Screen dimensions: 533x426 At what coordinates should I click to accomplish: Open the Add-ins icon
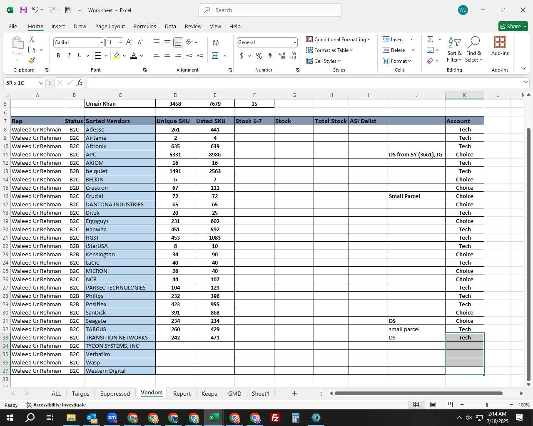(500, 42)
